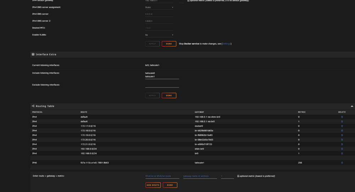
Task: Click Done button beside Add Route
Action: click(170, 185)
